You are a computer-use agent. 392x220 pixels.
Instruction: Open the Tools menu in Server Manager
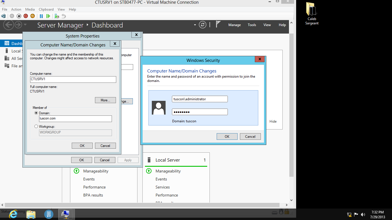pos(252,25)
